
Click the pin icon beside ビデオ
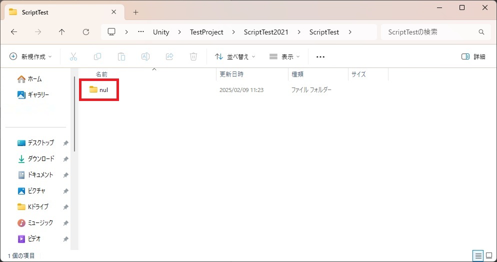point(65,239)
